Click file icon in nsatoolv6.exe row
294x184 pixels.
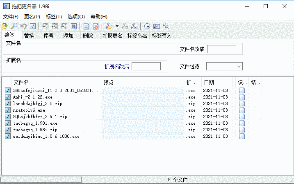click(x=242, y=110)
